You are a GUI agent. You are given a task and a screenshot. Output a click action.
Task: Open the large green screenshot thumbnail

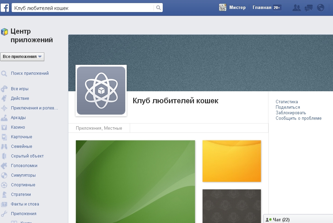coord(135,181)
